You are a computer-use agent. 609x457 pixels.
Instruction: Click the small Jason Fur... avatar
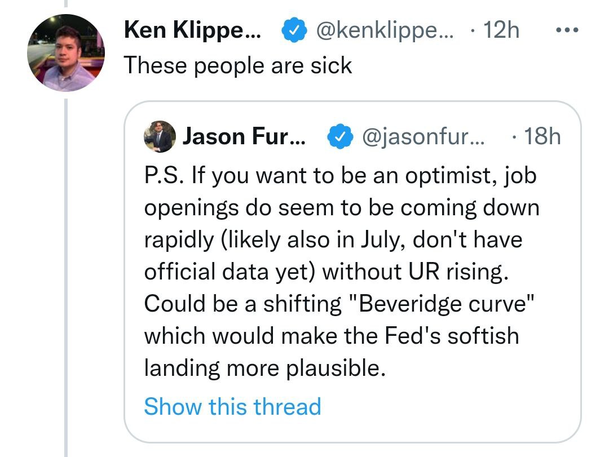160,136
